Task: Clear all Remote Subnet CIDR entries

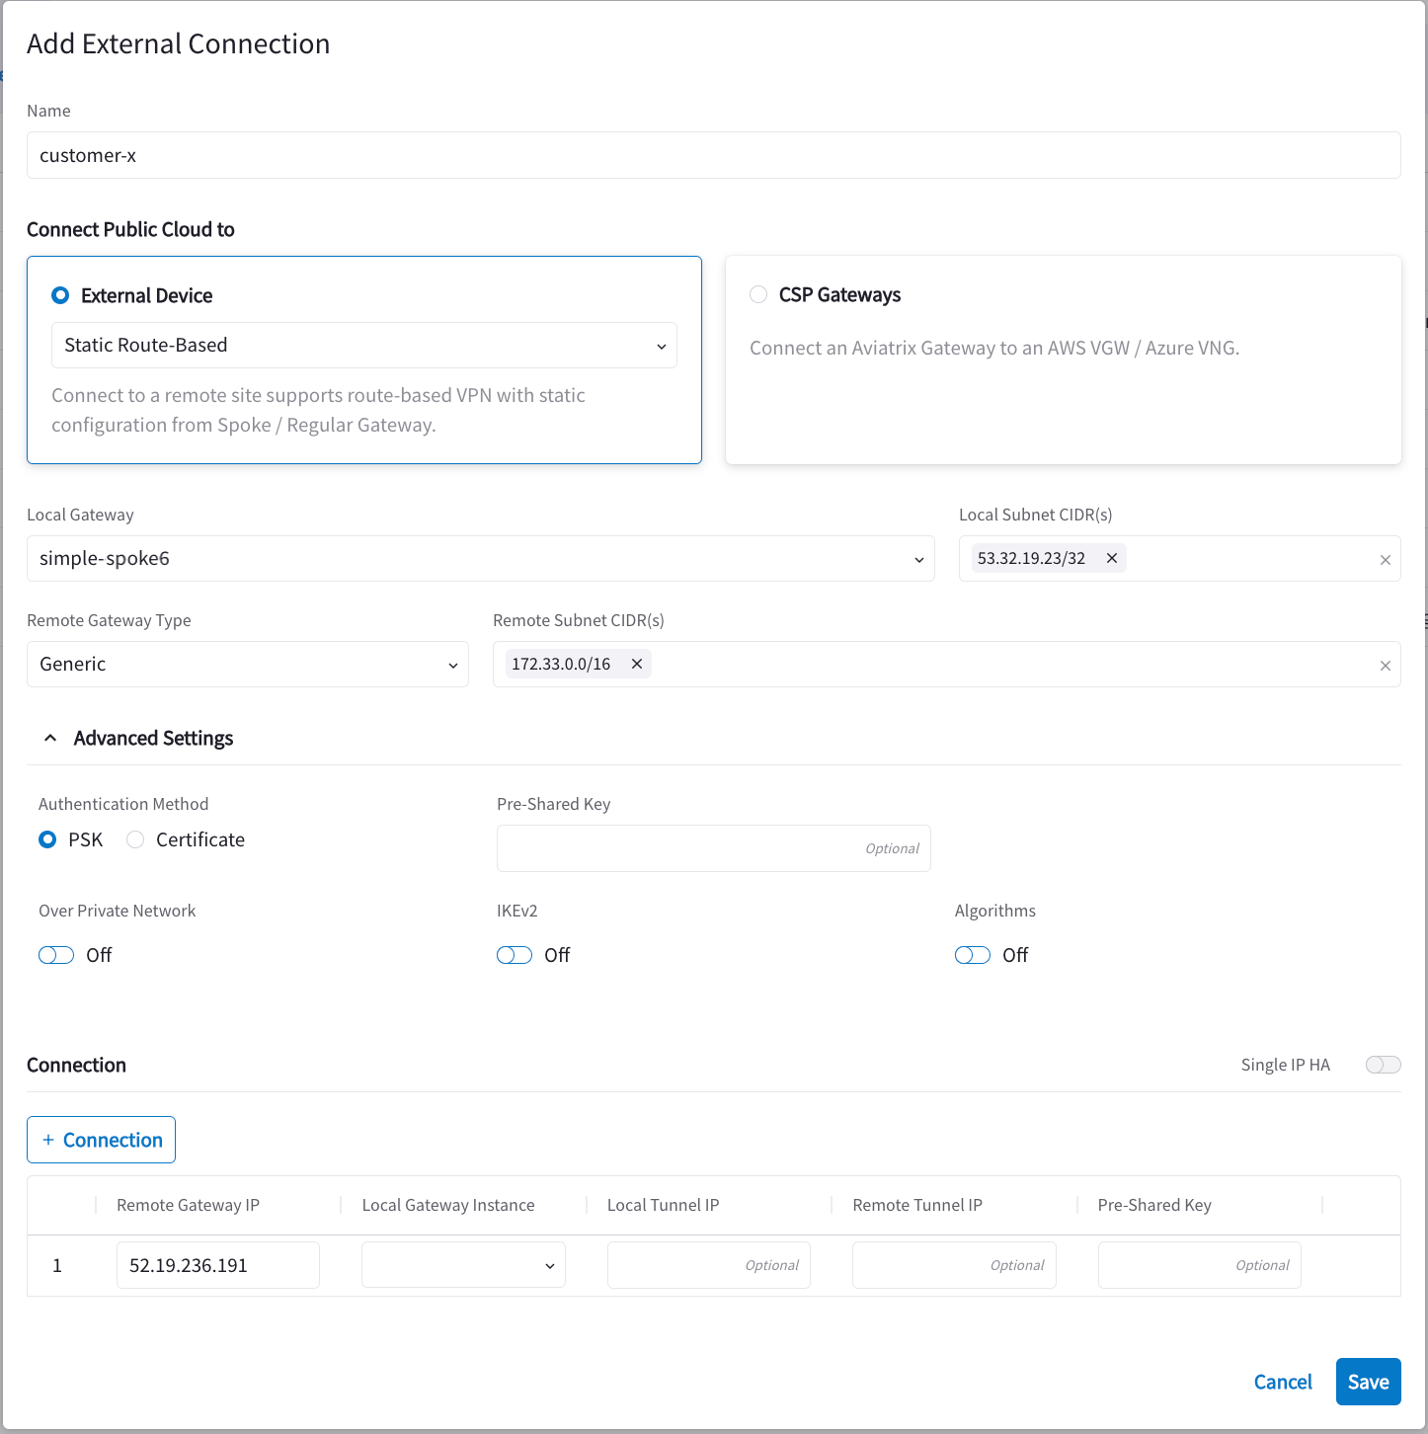Action: pyautogui.click(x=1385, y=665)
